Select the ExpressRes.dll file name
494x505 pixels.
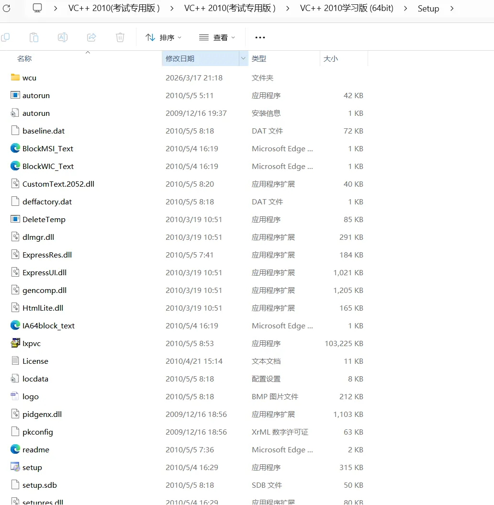(x=47, y=255)
